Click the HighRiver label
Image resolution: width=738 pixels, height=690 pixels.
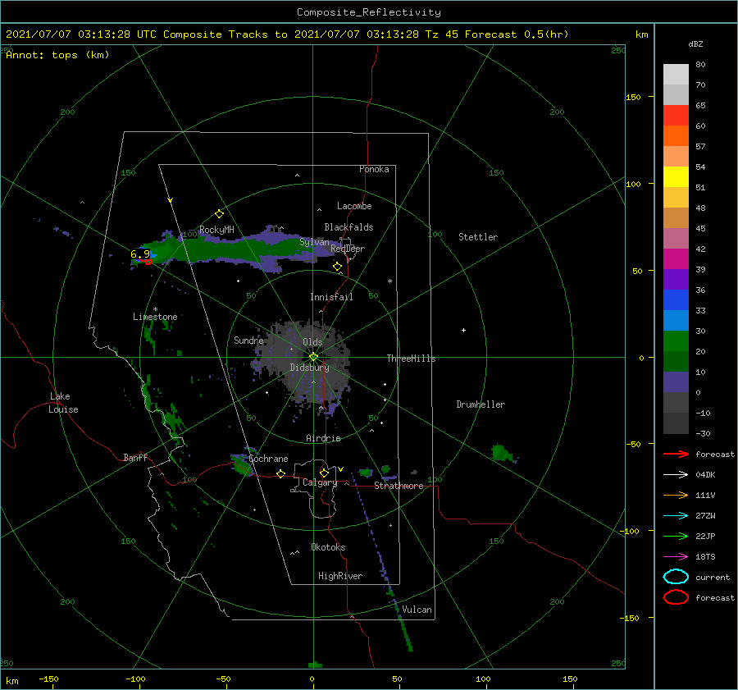[x=340, y=576]
